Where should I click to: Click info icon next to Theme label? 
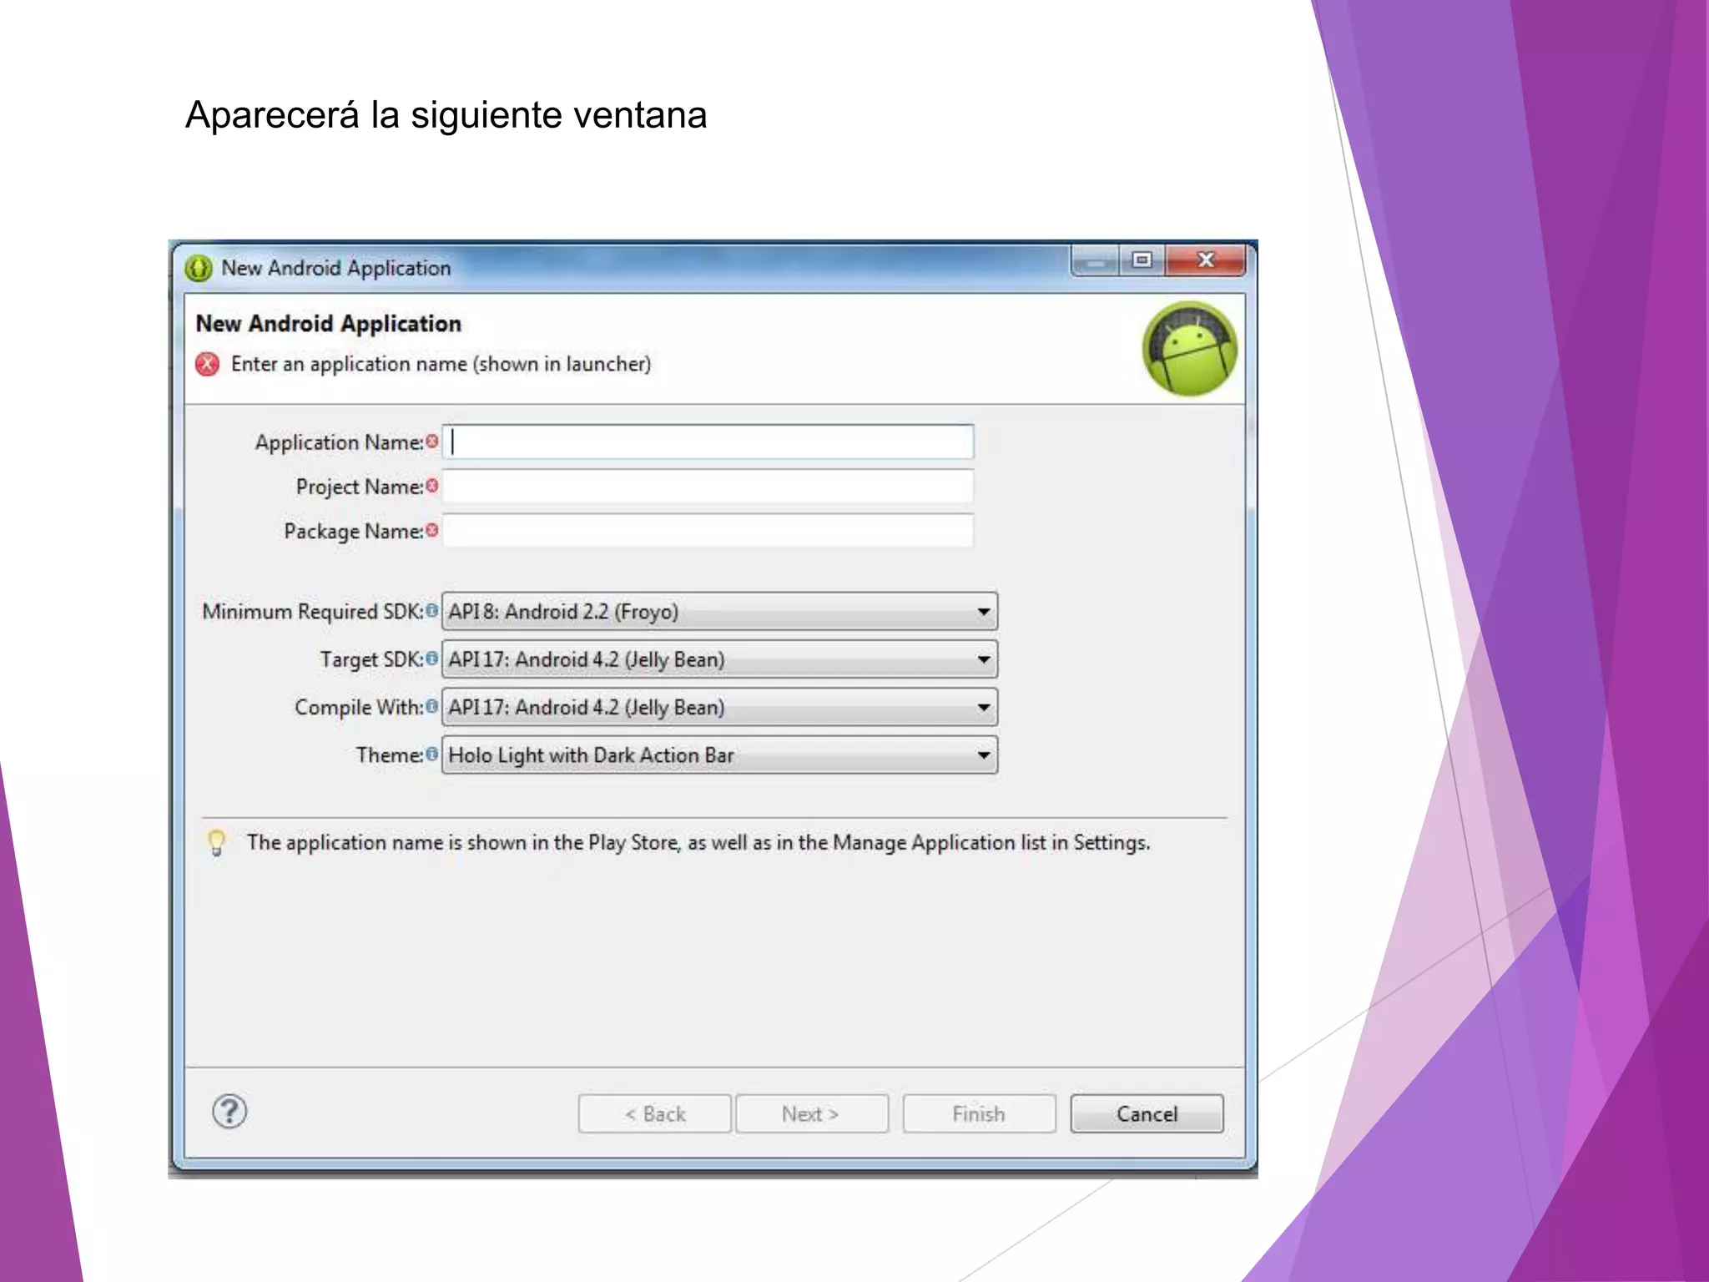[431, 755]
